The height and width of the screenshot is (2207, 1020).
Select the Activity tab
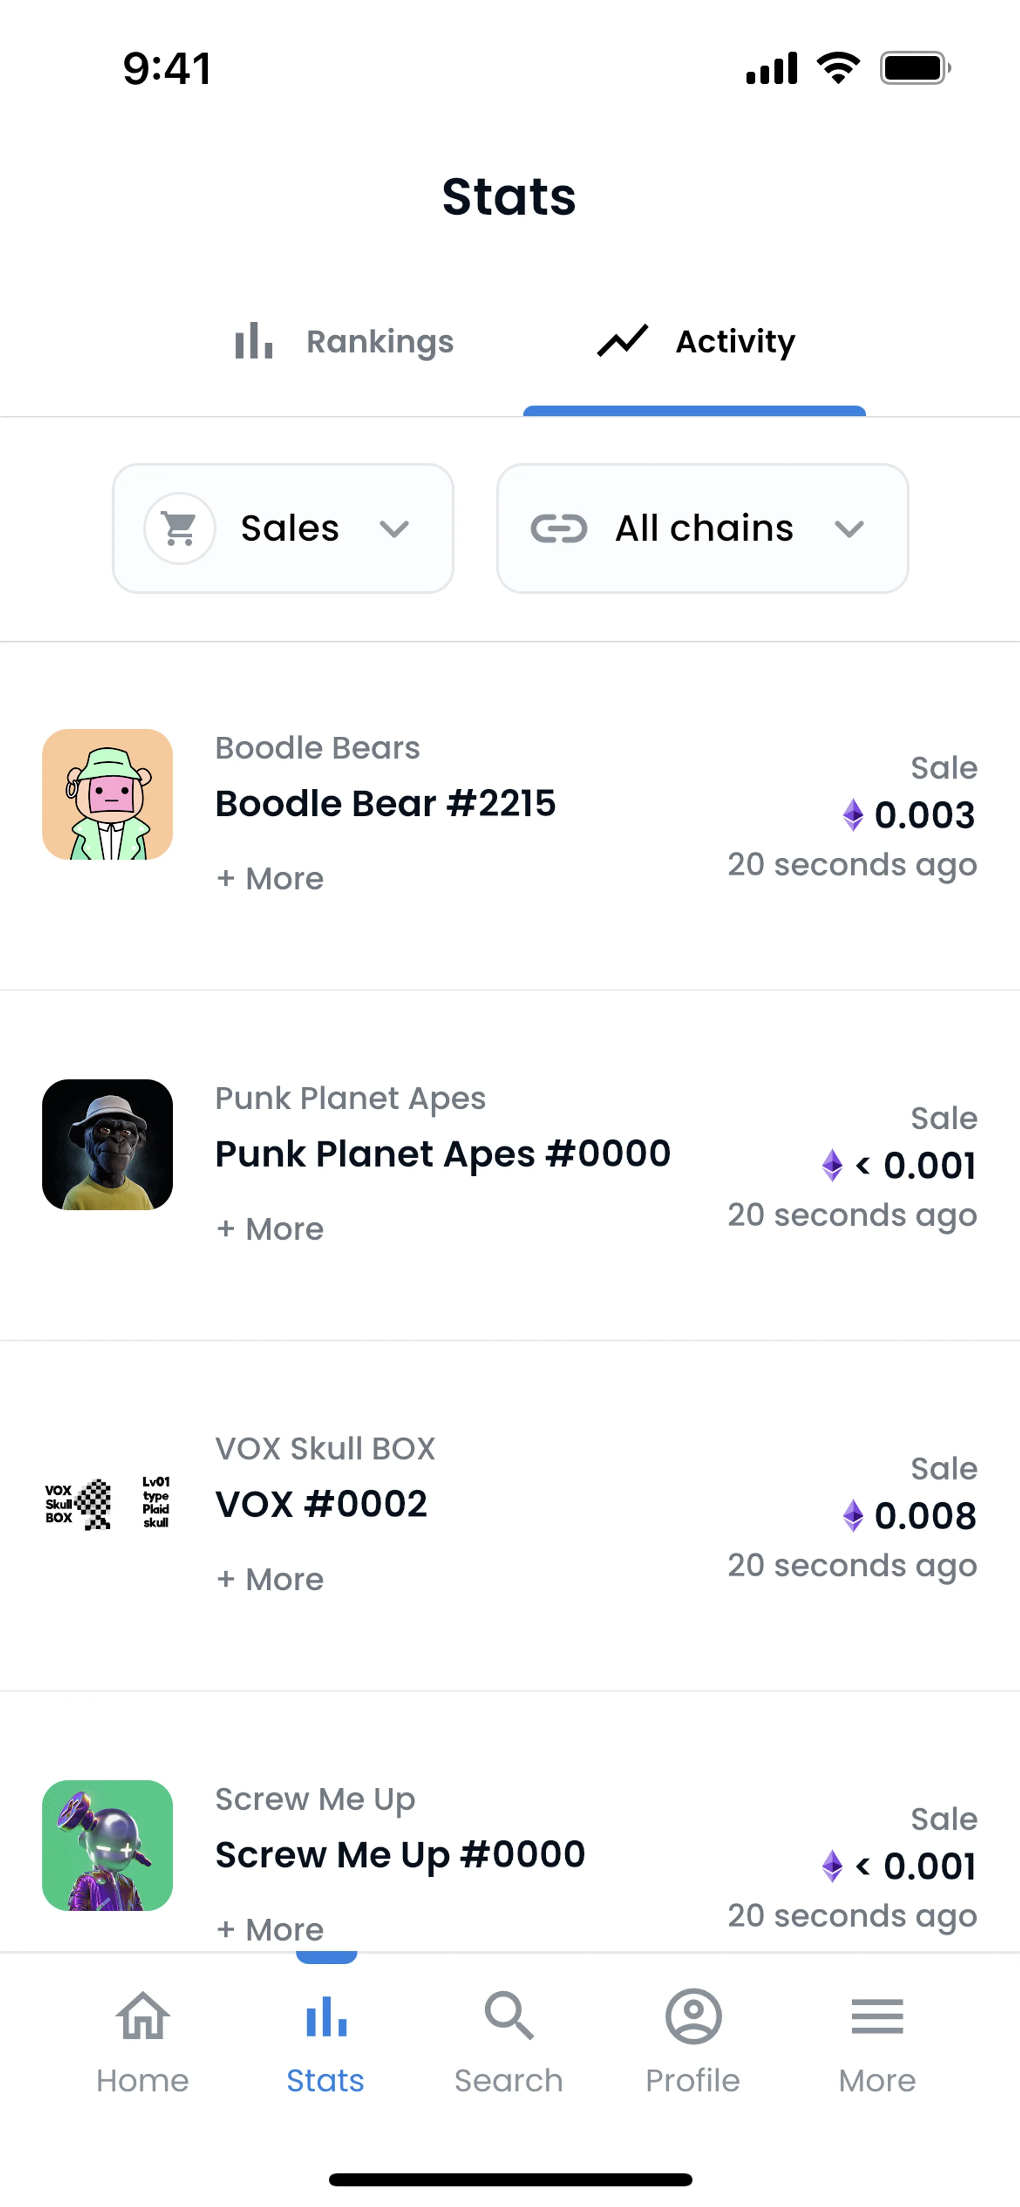tap(695, 342)
